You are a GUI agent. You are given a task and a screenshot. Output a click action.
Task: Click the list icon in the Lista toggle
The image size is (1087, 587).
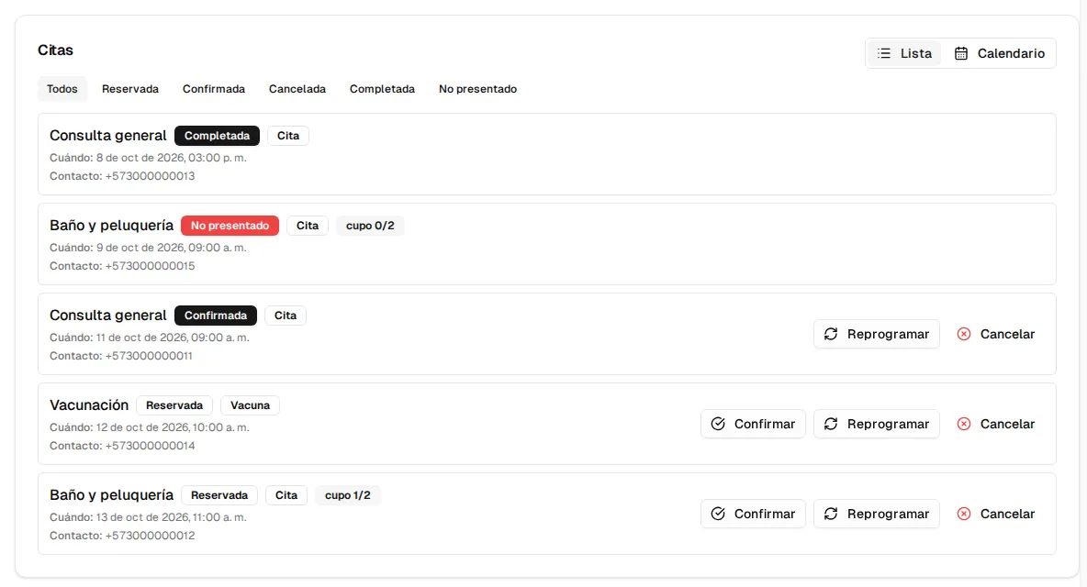884,53
